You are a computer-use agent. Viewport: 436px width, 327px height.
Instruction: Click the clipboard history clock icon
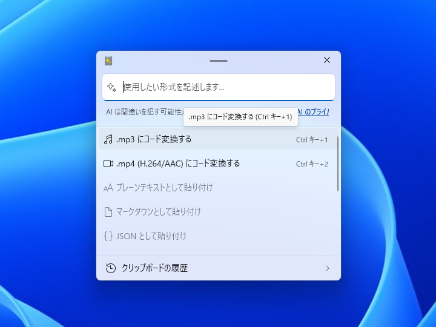(x=110, y=268)
